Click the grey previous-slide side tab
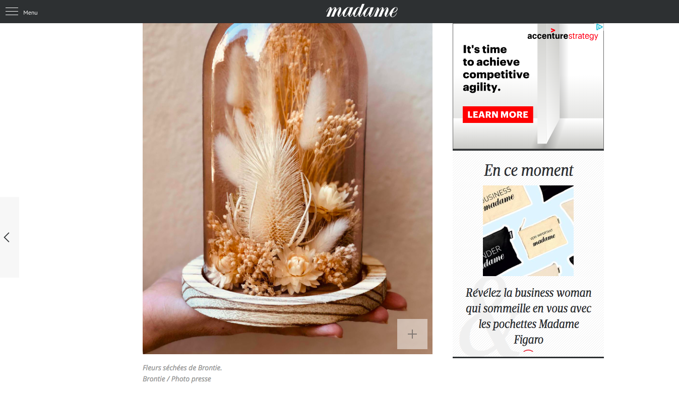The width and height of the screenshot is (679, 393). (x=10, y=237)
